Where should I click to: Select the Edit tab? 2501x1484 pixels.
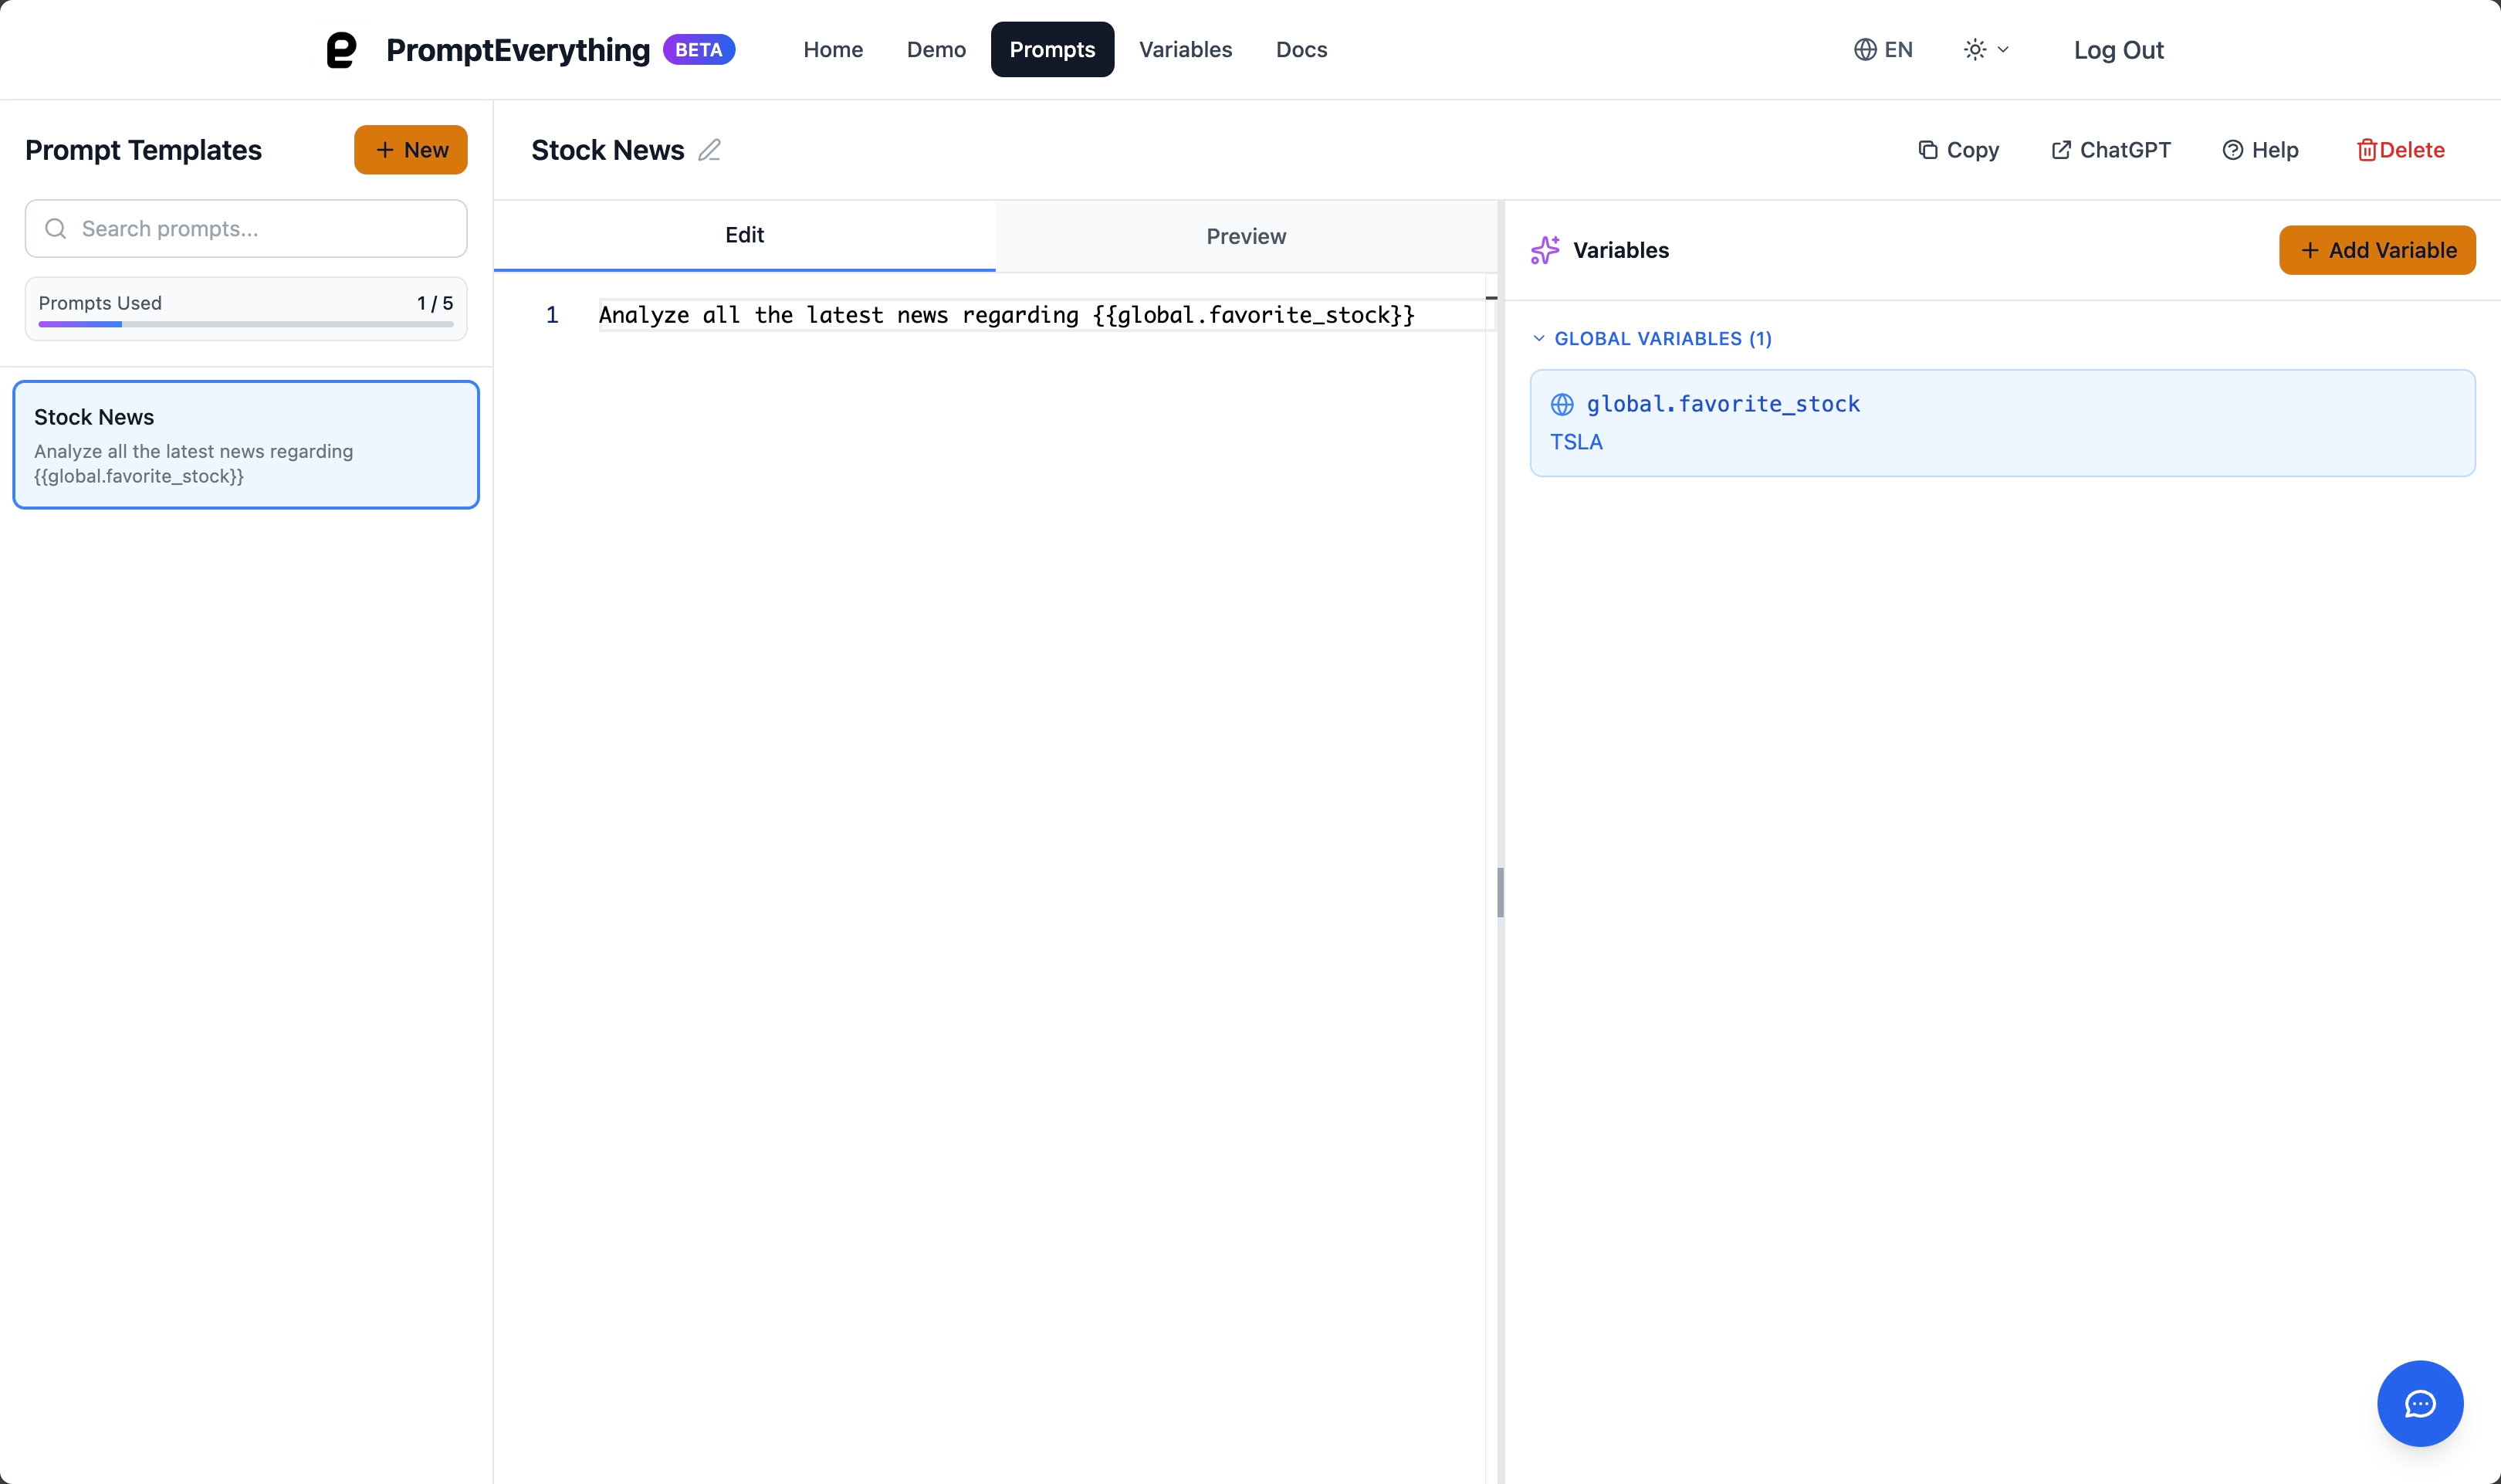(743, 235)
